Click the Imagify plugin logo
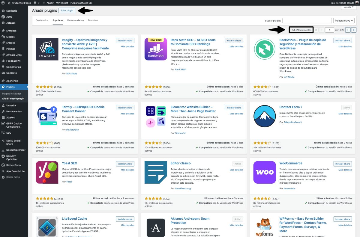 pos(47,49)
